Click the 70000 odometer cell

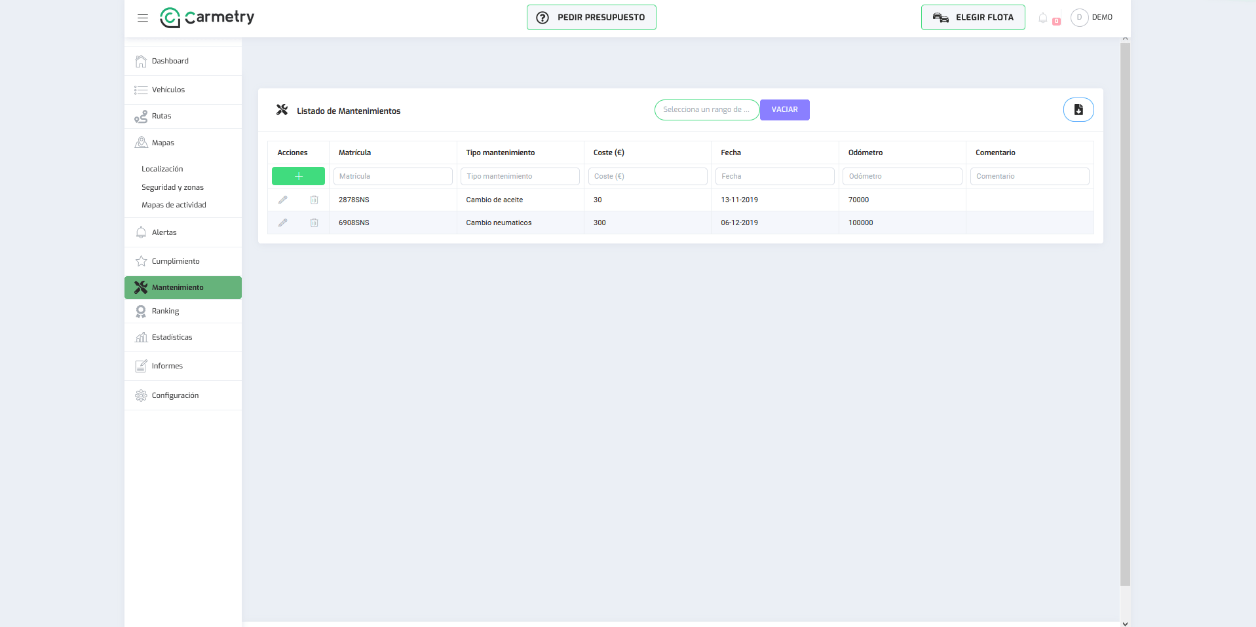click(x=902, y=200)
